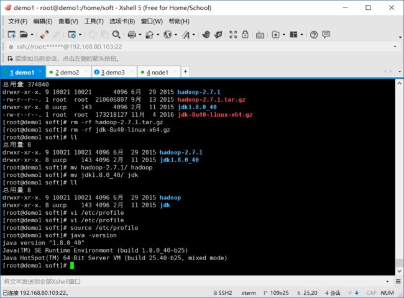Click the address bar lock icon
The width and height of the screenshot is (404, 298).
point(11,47)
